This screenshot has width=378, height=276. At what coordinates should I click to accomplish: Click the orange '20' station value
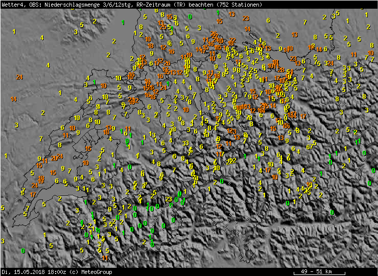pos(54,158)
